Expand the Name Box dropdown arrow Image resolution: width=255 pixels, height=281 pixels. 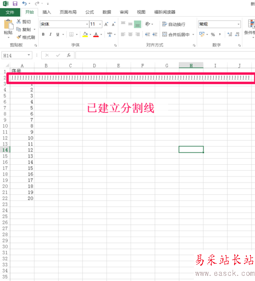pyautogui.click(x=29, y=55)
